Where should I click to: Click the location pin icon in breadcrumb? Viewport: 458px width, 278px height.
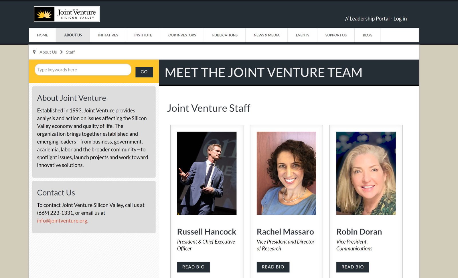point(34,52)
